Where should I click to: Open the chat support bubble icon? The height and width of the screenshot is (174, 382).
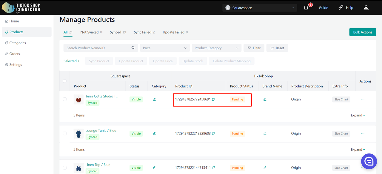(369, 161)
